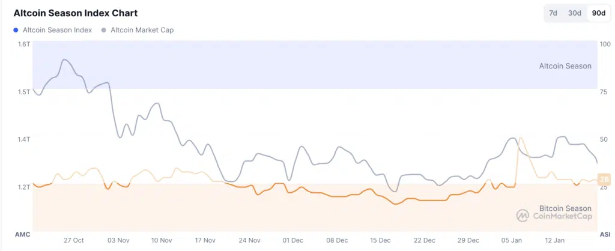
Task: Click the 03 Nov date marker
Action: click(119, 240)
